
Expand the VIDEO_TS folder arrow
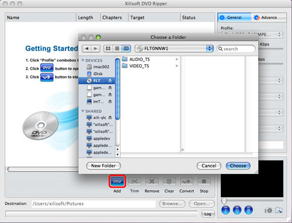click(177, 66)
